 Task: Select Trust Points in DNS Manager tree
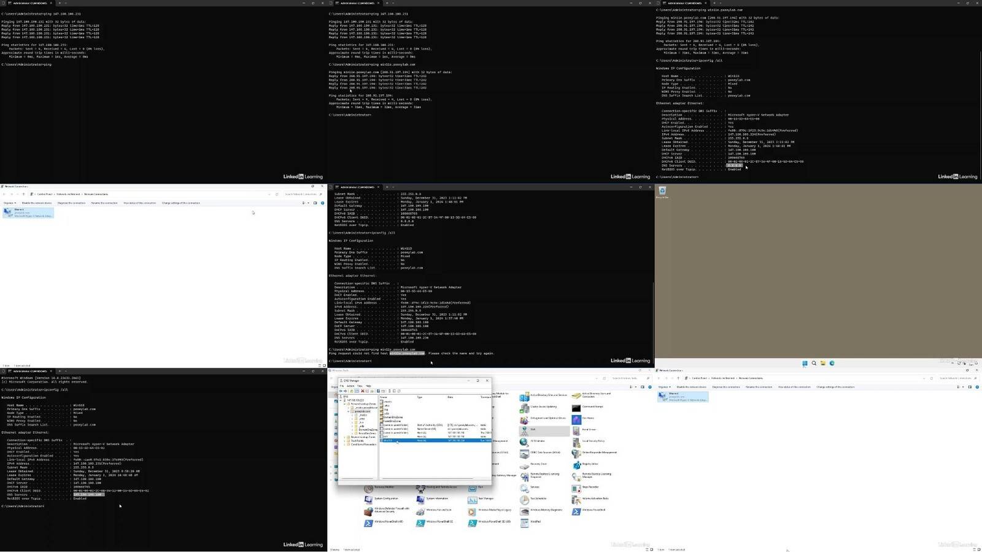[357, 441]
